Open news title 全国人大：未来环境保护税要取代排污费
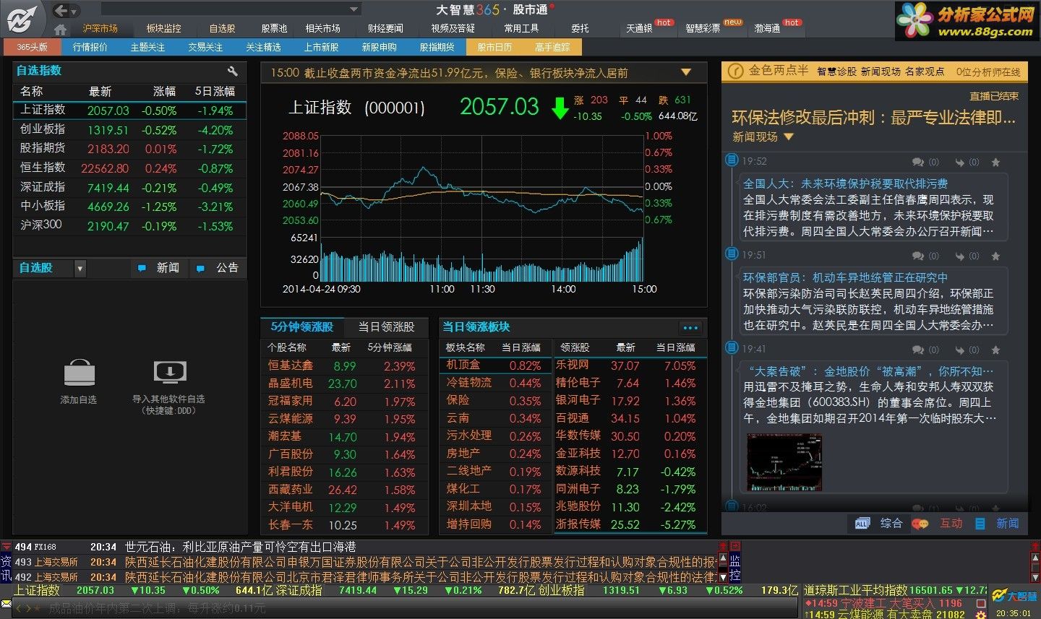1041x619 pixels. pyautogui.click(x=845, y=184)
